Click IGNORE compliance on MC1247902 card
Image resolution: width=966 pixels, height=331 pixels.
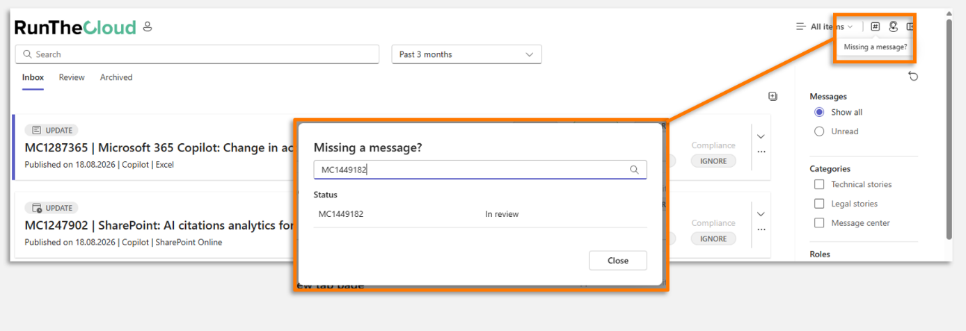point(713,239)
